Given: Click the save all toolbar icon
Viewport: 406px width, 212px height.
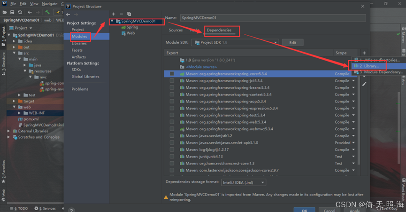Looking at the screenshot, I should click(12, 12).
